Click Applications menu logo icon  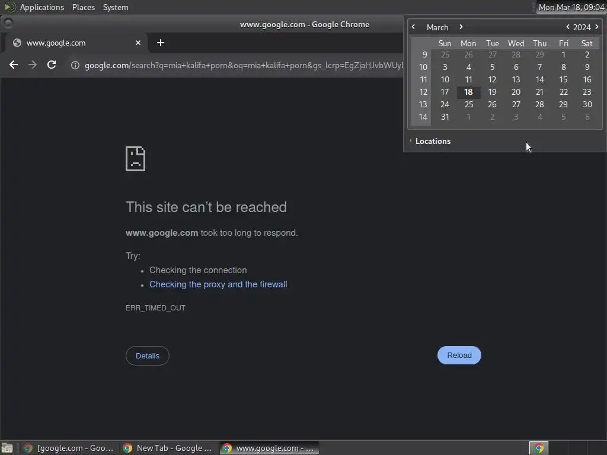(x=9, y=7)
